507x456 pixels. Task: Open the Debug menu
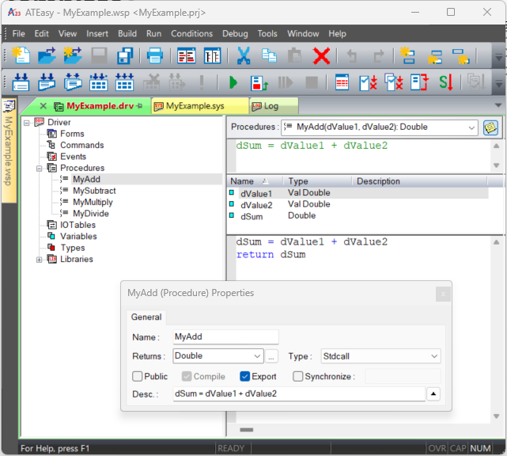235,34
